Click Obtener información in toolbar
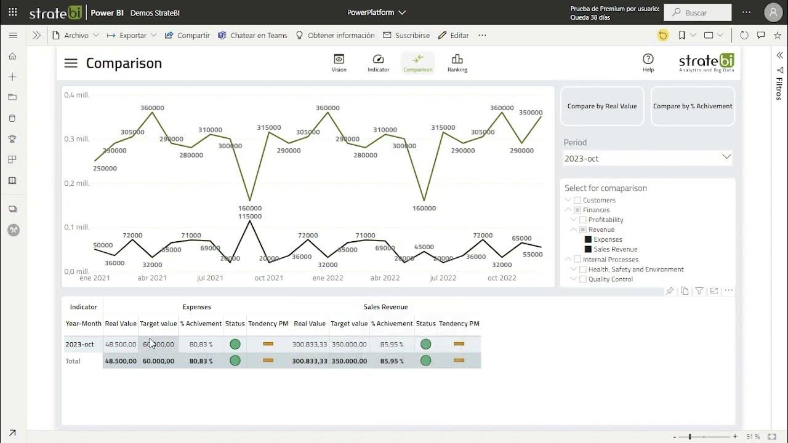Image resolution: width=788 pixels, height=443 pixels. (335, 36)
